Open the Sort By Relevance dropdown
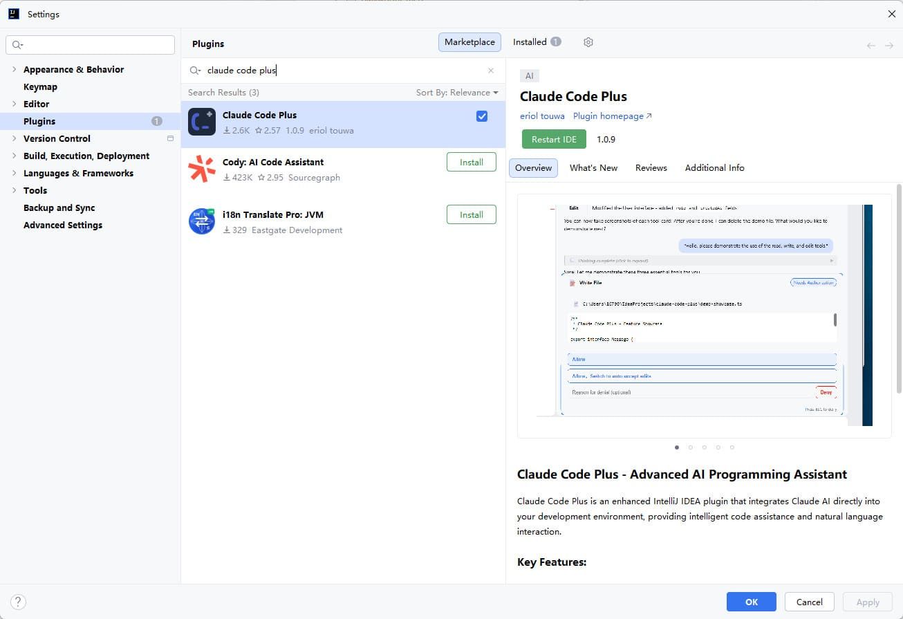The image size is (903, 619). pos(456,93)
